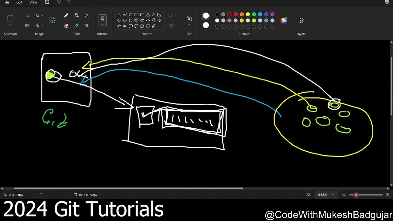Open the Edit menu
Image resolution: width=393 pixels, height=221 pixels.
coord(19,2)
